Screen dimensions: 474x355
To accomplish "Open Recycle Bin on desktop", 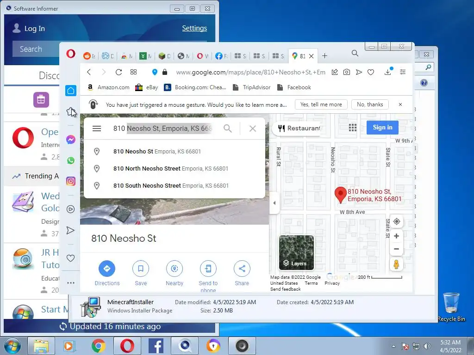I will pyautogui.click(x=451, y=307).
